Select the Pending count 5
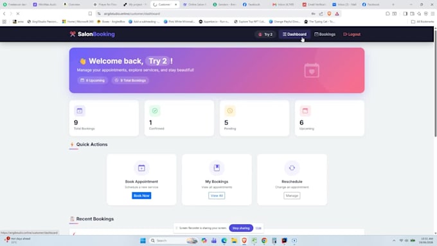Image resolution: width=437 pixels, height=246 pixels. click(226, 123)
